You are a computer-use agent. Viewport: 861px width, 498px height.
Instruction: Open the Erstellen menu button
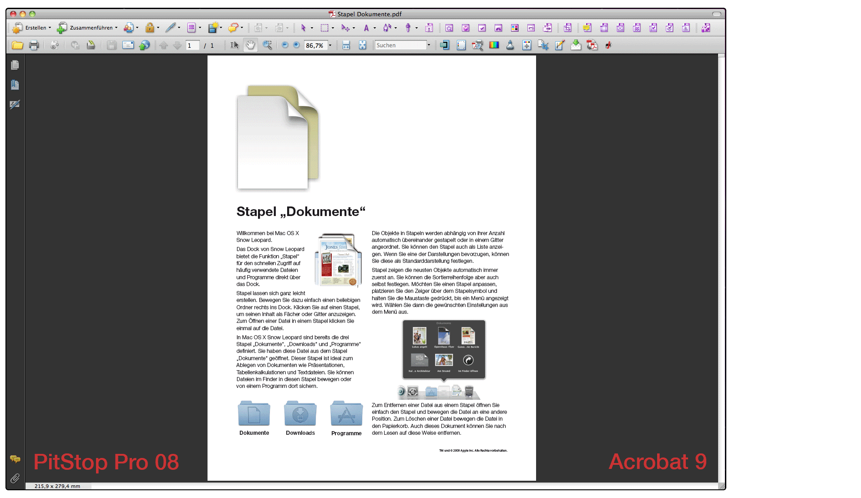(x=31, y=28)
